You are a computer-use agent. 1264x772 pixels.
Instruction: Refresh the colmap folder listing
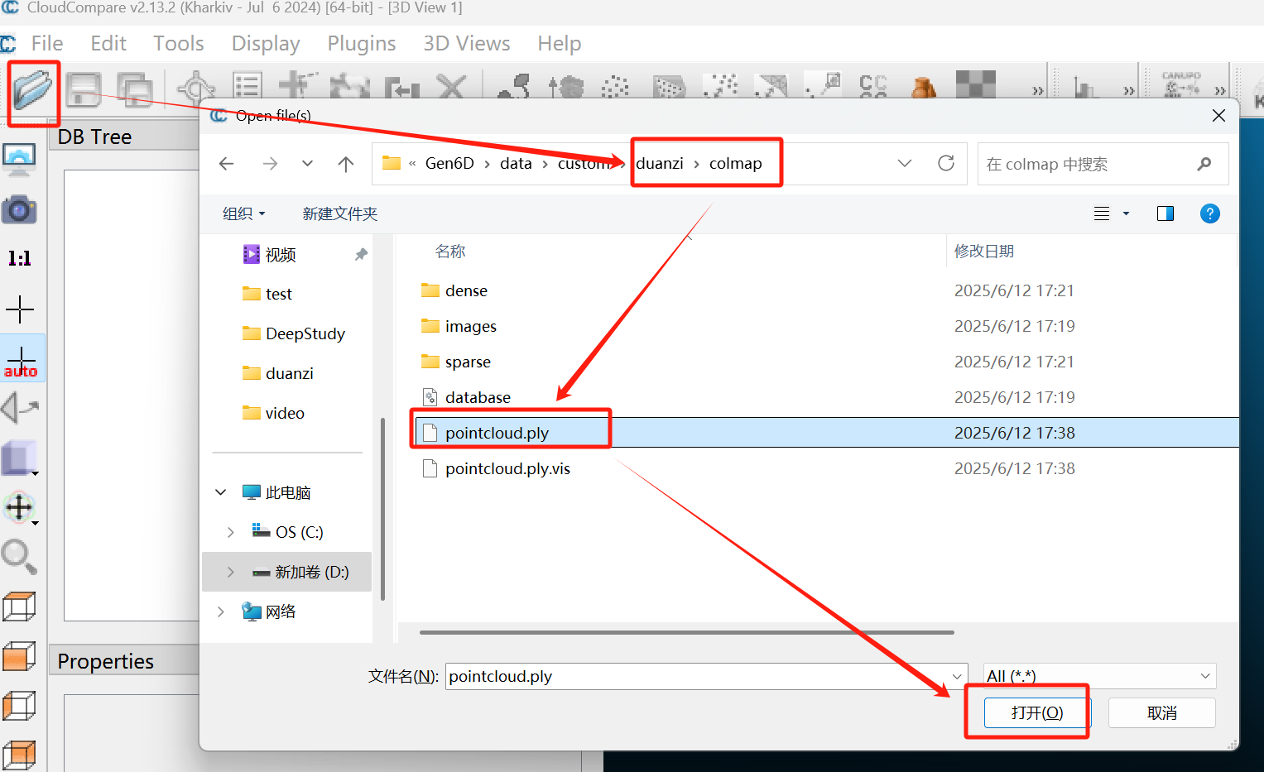pyautogui.click(x=946, y=163)
